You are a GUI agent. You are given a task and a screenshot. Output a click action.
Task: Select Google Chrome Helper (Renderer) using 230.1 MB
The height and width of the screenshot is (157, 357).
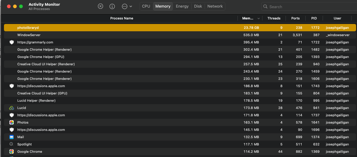pos(44,79)
